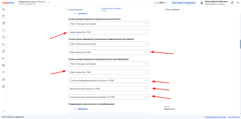This screenshot has width=241, height=119.
Task: Click the МедЛок logo
Action: point(8,3)
